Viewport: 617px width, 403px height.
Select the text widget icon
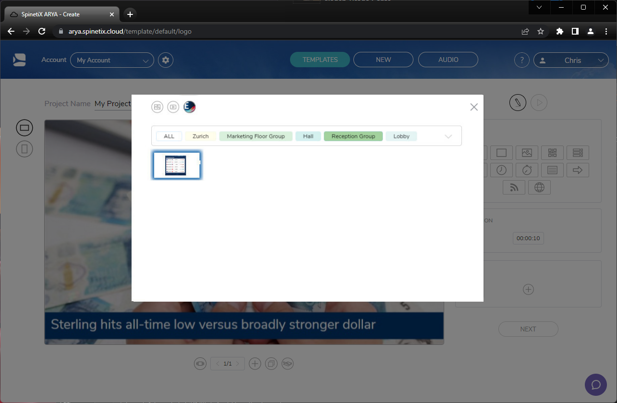552,170
